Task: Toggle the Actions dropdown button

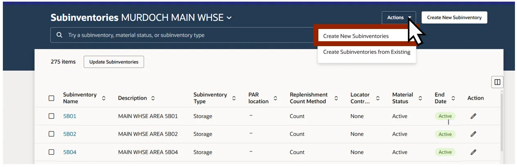Action: click(398, 18)
